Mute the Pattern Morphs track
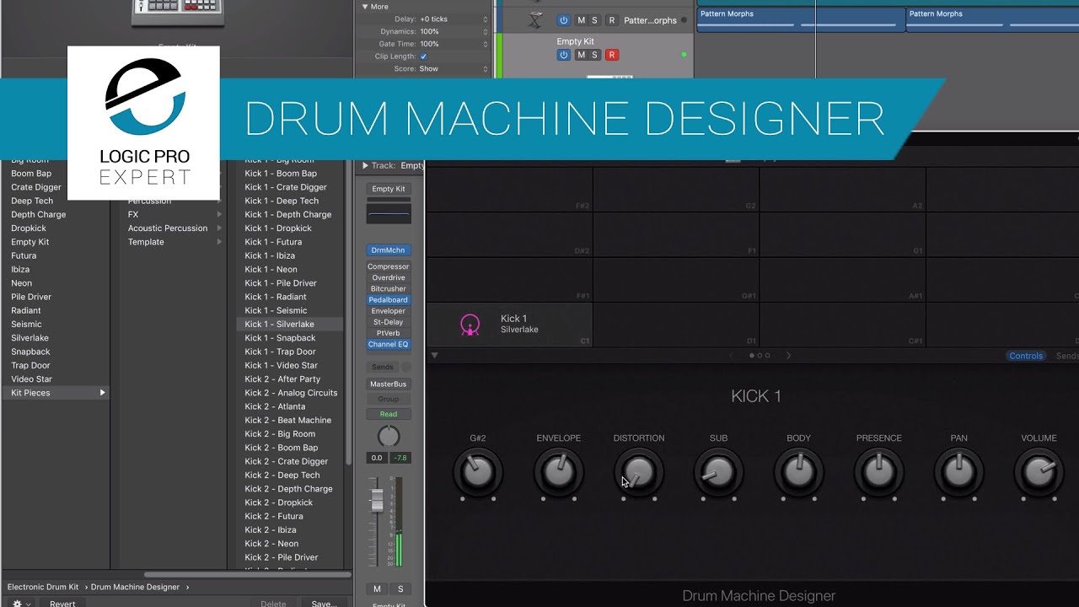Screen dimensions: 1079x607 (x=581, y=20)
